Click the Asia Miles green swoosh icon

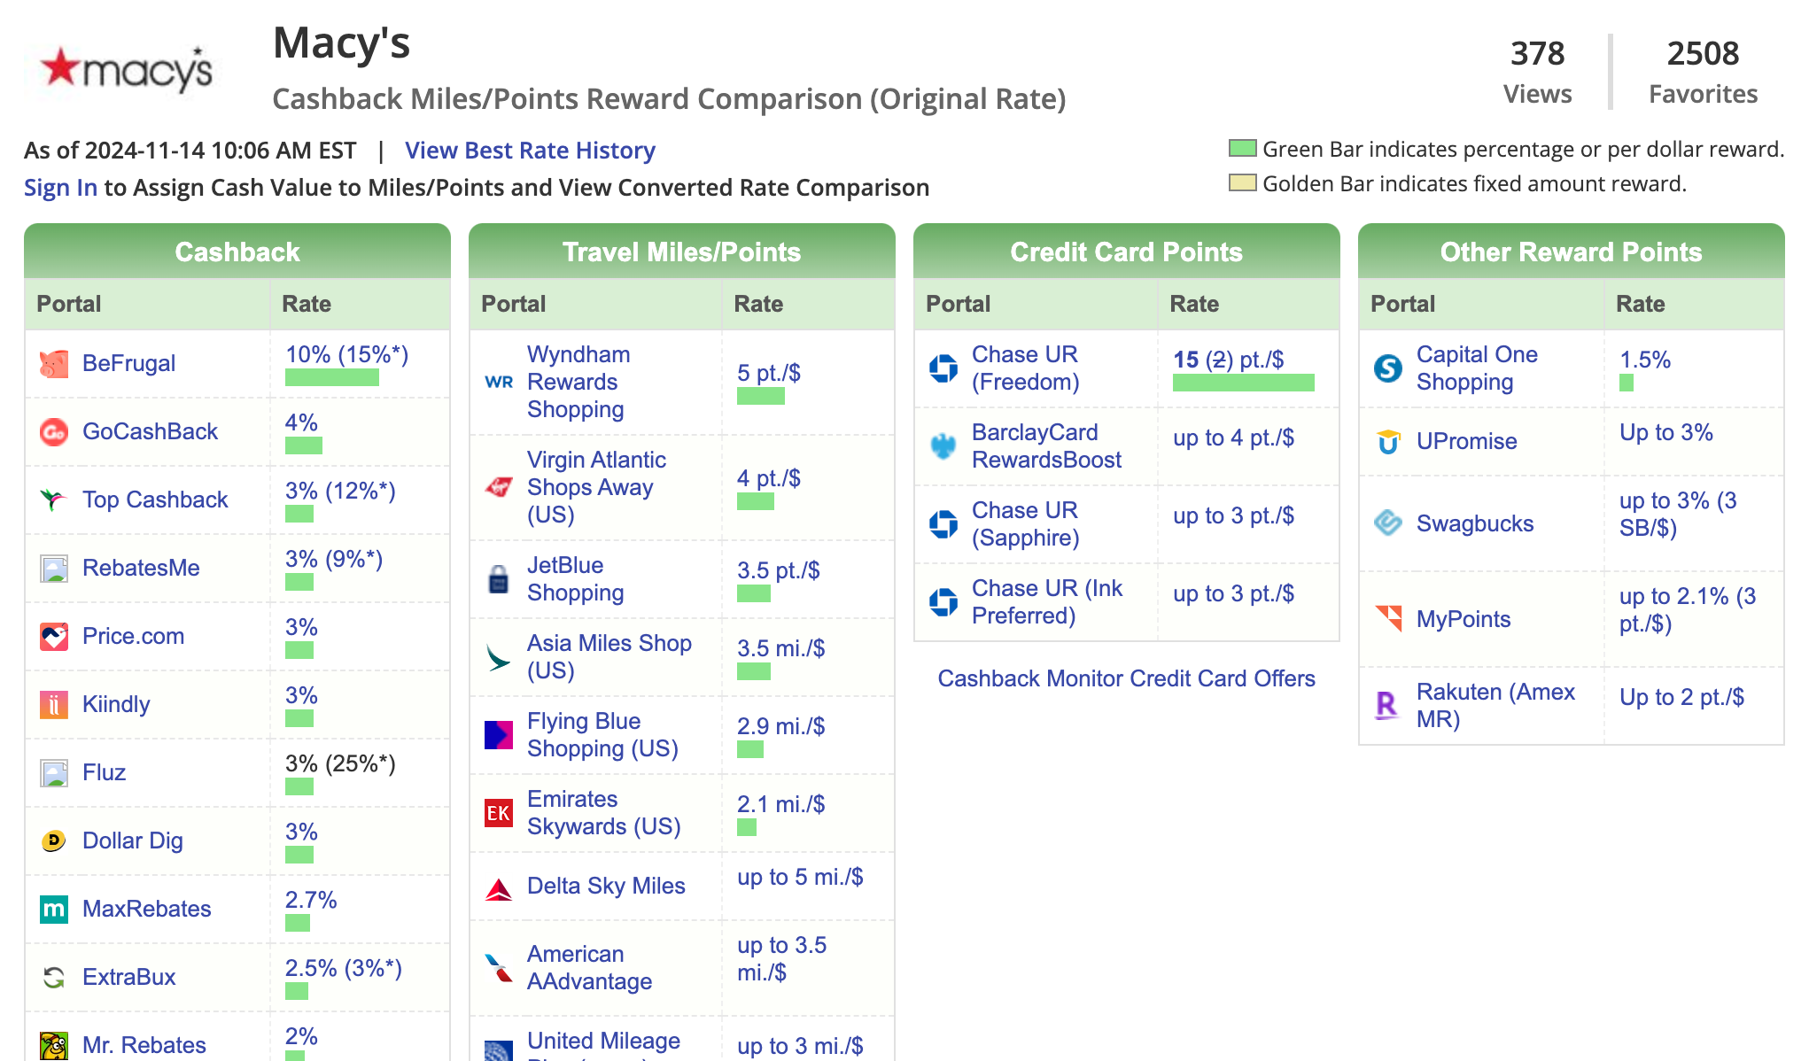(499, 657)
